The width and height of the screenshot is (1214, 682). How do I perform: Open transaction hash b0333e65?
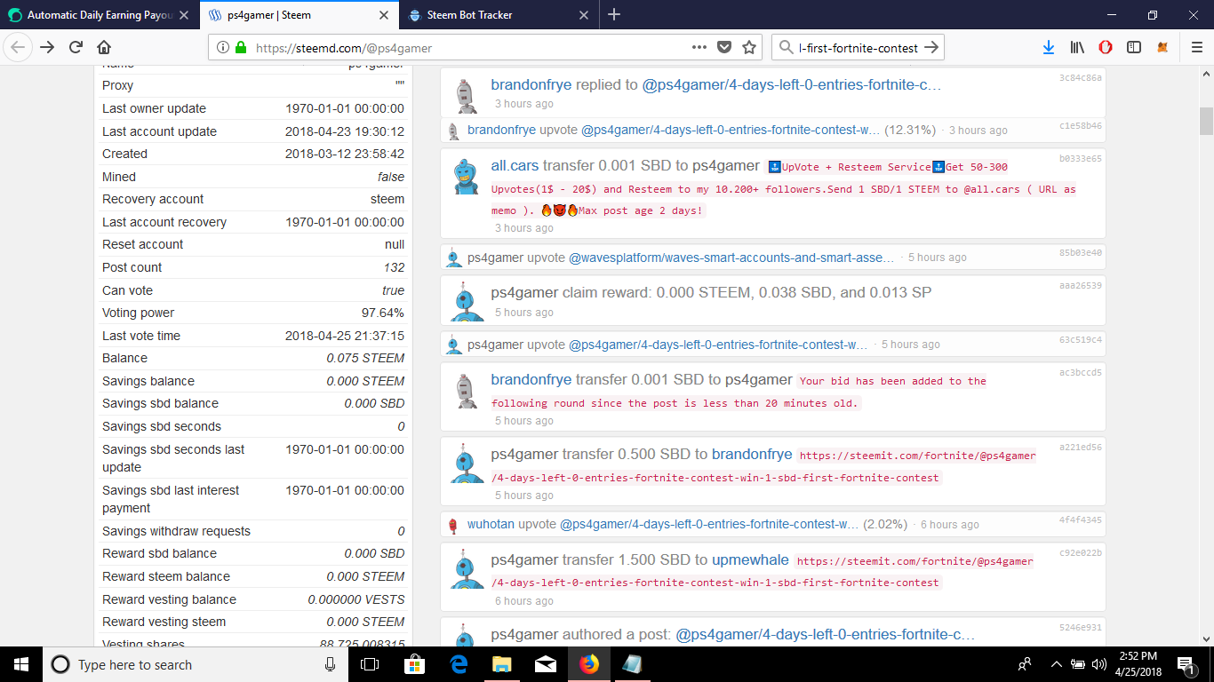(1081, 159)
